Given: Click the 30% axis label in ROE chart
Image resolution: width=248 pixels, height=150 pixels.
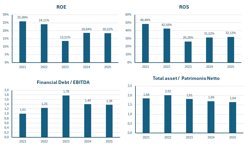Looking at the screenshot, I should click(6, 14).
